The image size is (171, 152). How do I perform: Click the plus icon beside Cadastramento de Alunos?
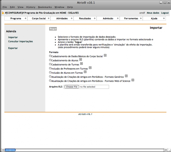pos(81,59)
